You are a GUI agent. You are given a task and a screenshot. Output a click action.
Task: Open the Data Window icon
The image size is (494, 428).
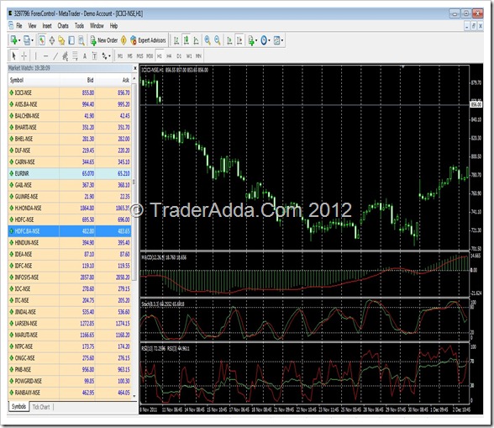pyautogui.click(x=52, y=40)
